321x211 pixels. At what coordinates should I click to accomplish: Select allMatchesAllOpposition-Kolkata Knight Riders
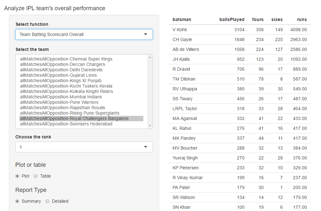point(66,91)
